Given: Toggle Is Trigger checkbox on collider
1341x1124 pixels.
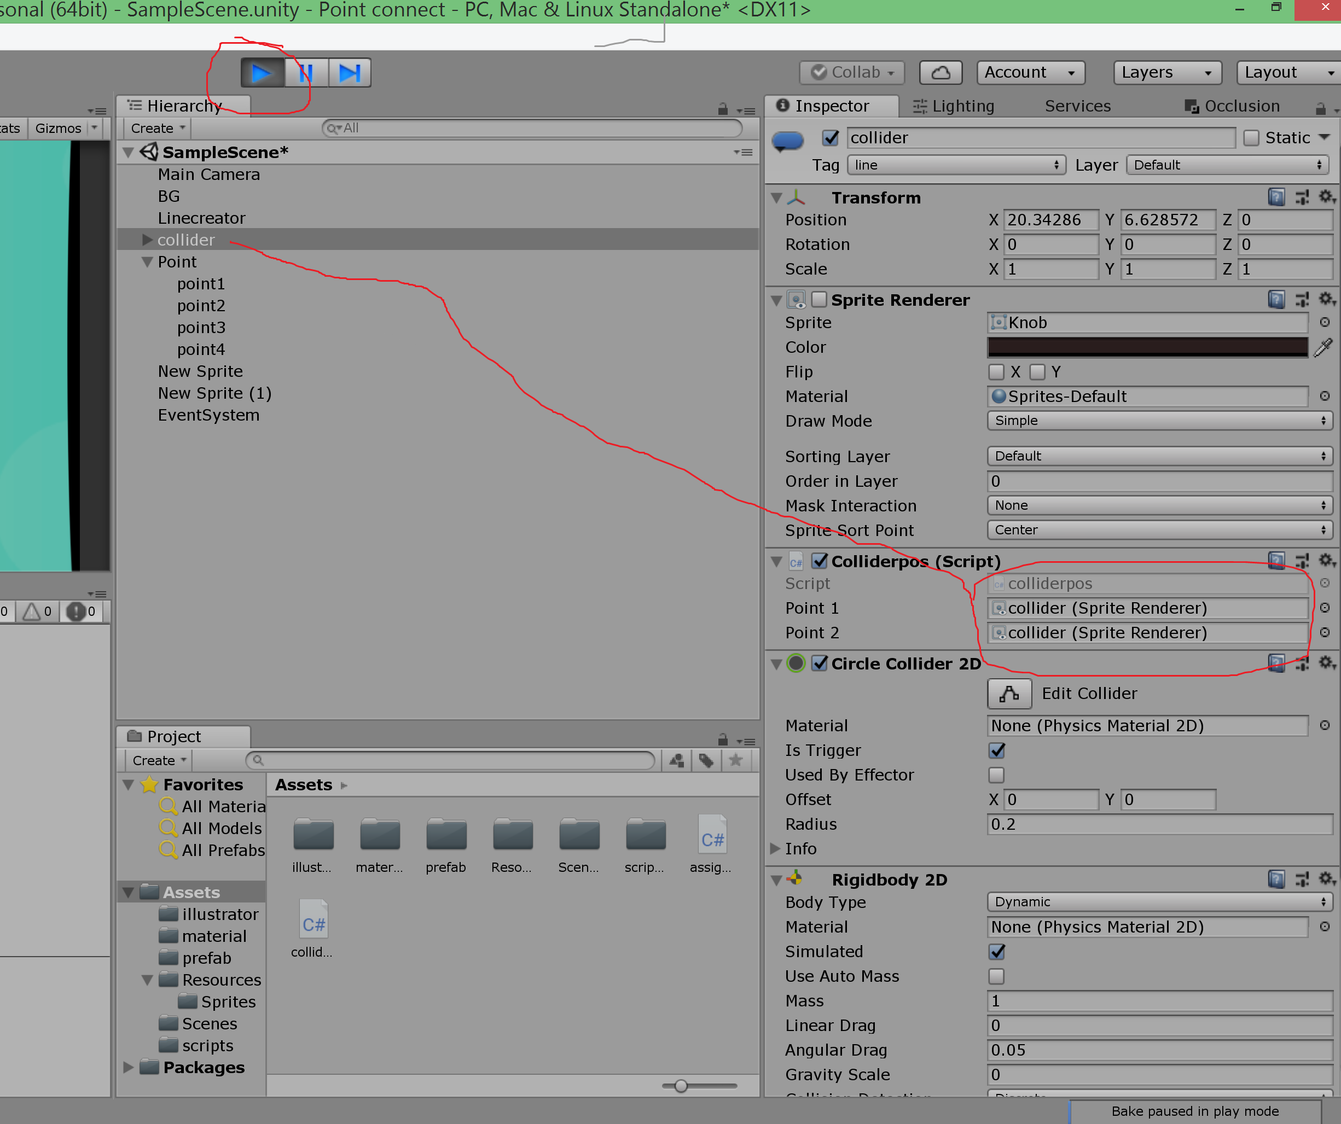Looking at the screenshot, I should click(x=995, y=749).
